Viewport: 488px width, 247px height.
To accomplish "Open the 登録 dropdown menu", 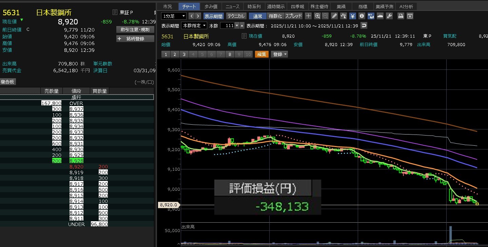I will tap(279, 54).
